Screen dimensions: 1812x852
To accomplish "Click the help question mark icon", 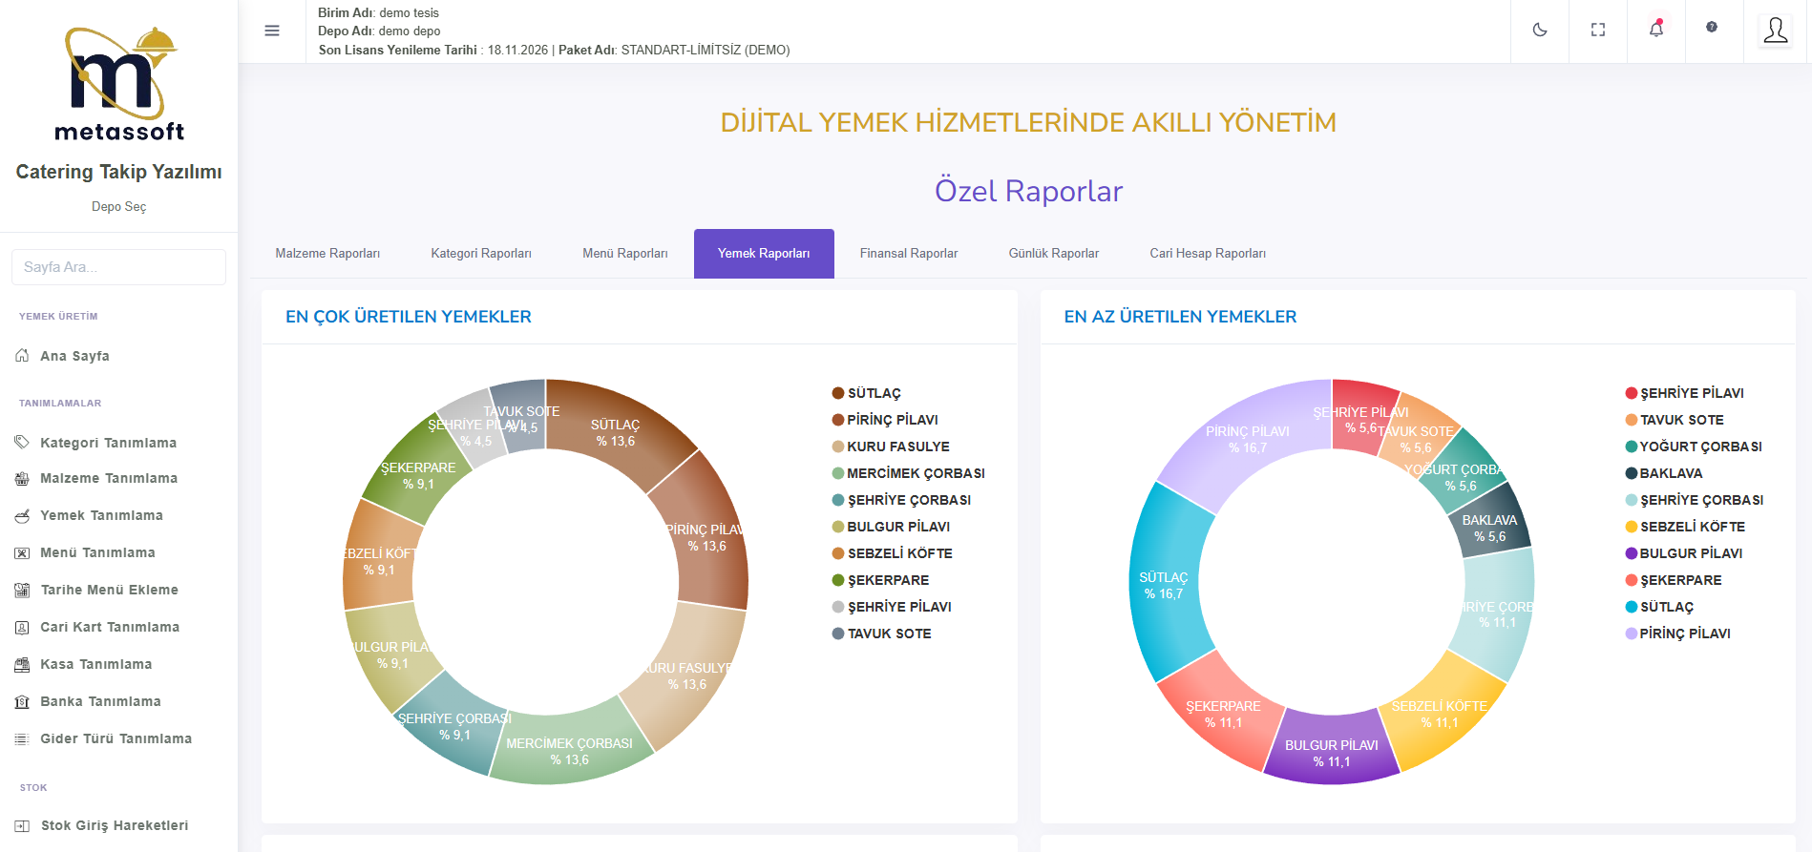I will (x=1712, y=28).
